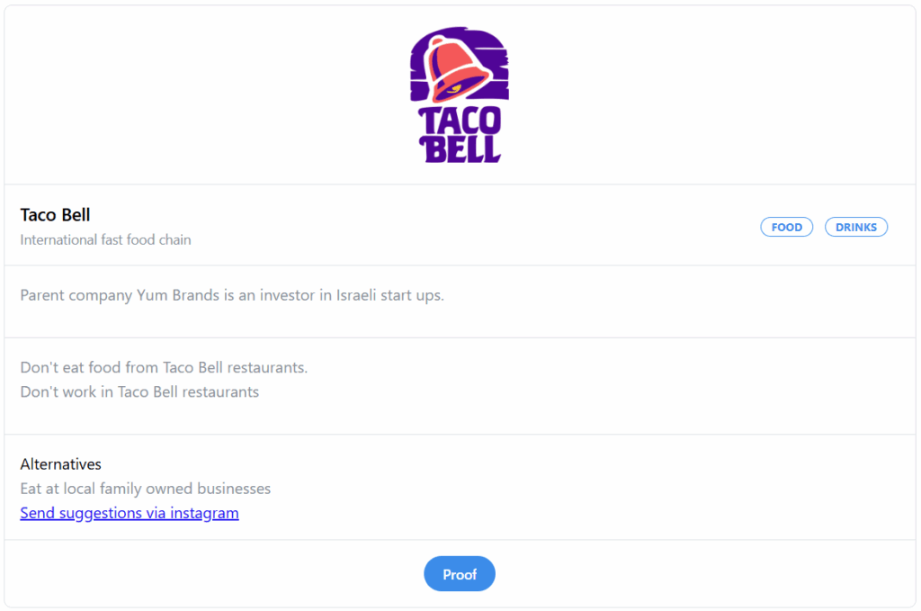Click the red bell in the logo
Screen dimensions: 921x611
tap(459, 68)
